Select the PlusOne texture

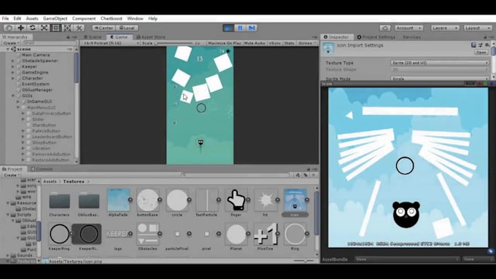[265, 237]
